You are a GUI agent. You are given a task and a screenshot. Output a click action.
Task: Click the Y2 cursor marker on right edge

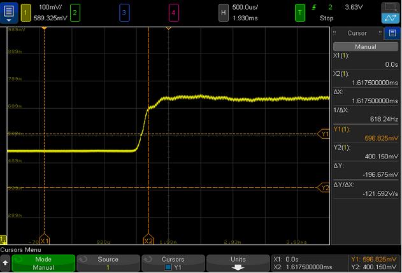coord(324,188)
